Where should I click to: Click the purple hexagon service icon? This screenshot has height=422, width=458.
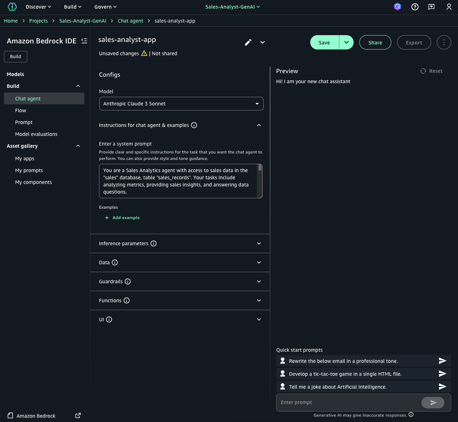pos(397,6)
